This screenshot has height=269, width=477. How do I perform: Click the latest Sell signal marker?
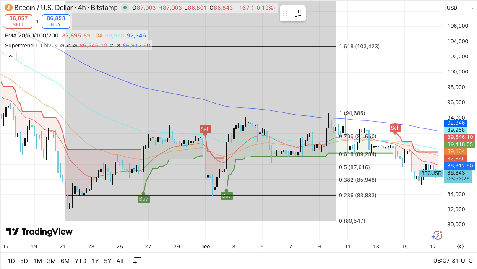tap(395, 128)
